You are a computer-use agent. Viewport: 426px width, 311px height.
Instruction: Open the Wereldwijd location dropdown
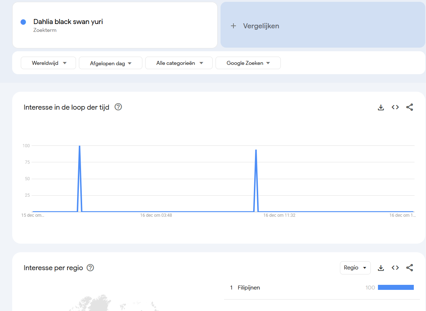pos(48,63)
